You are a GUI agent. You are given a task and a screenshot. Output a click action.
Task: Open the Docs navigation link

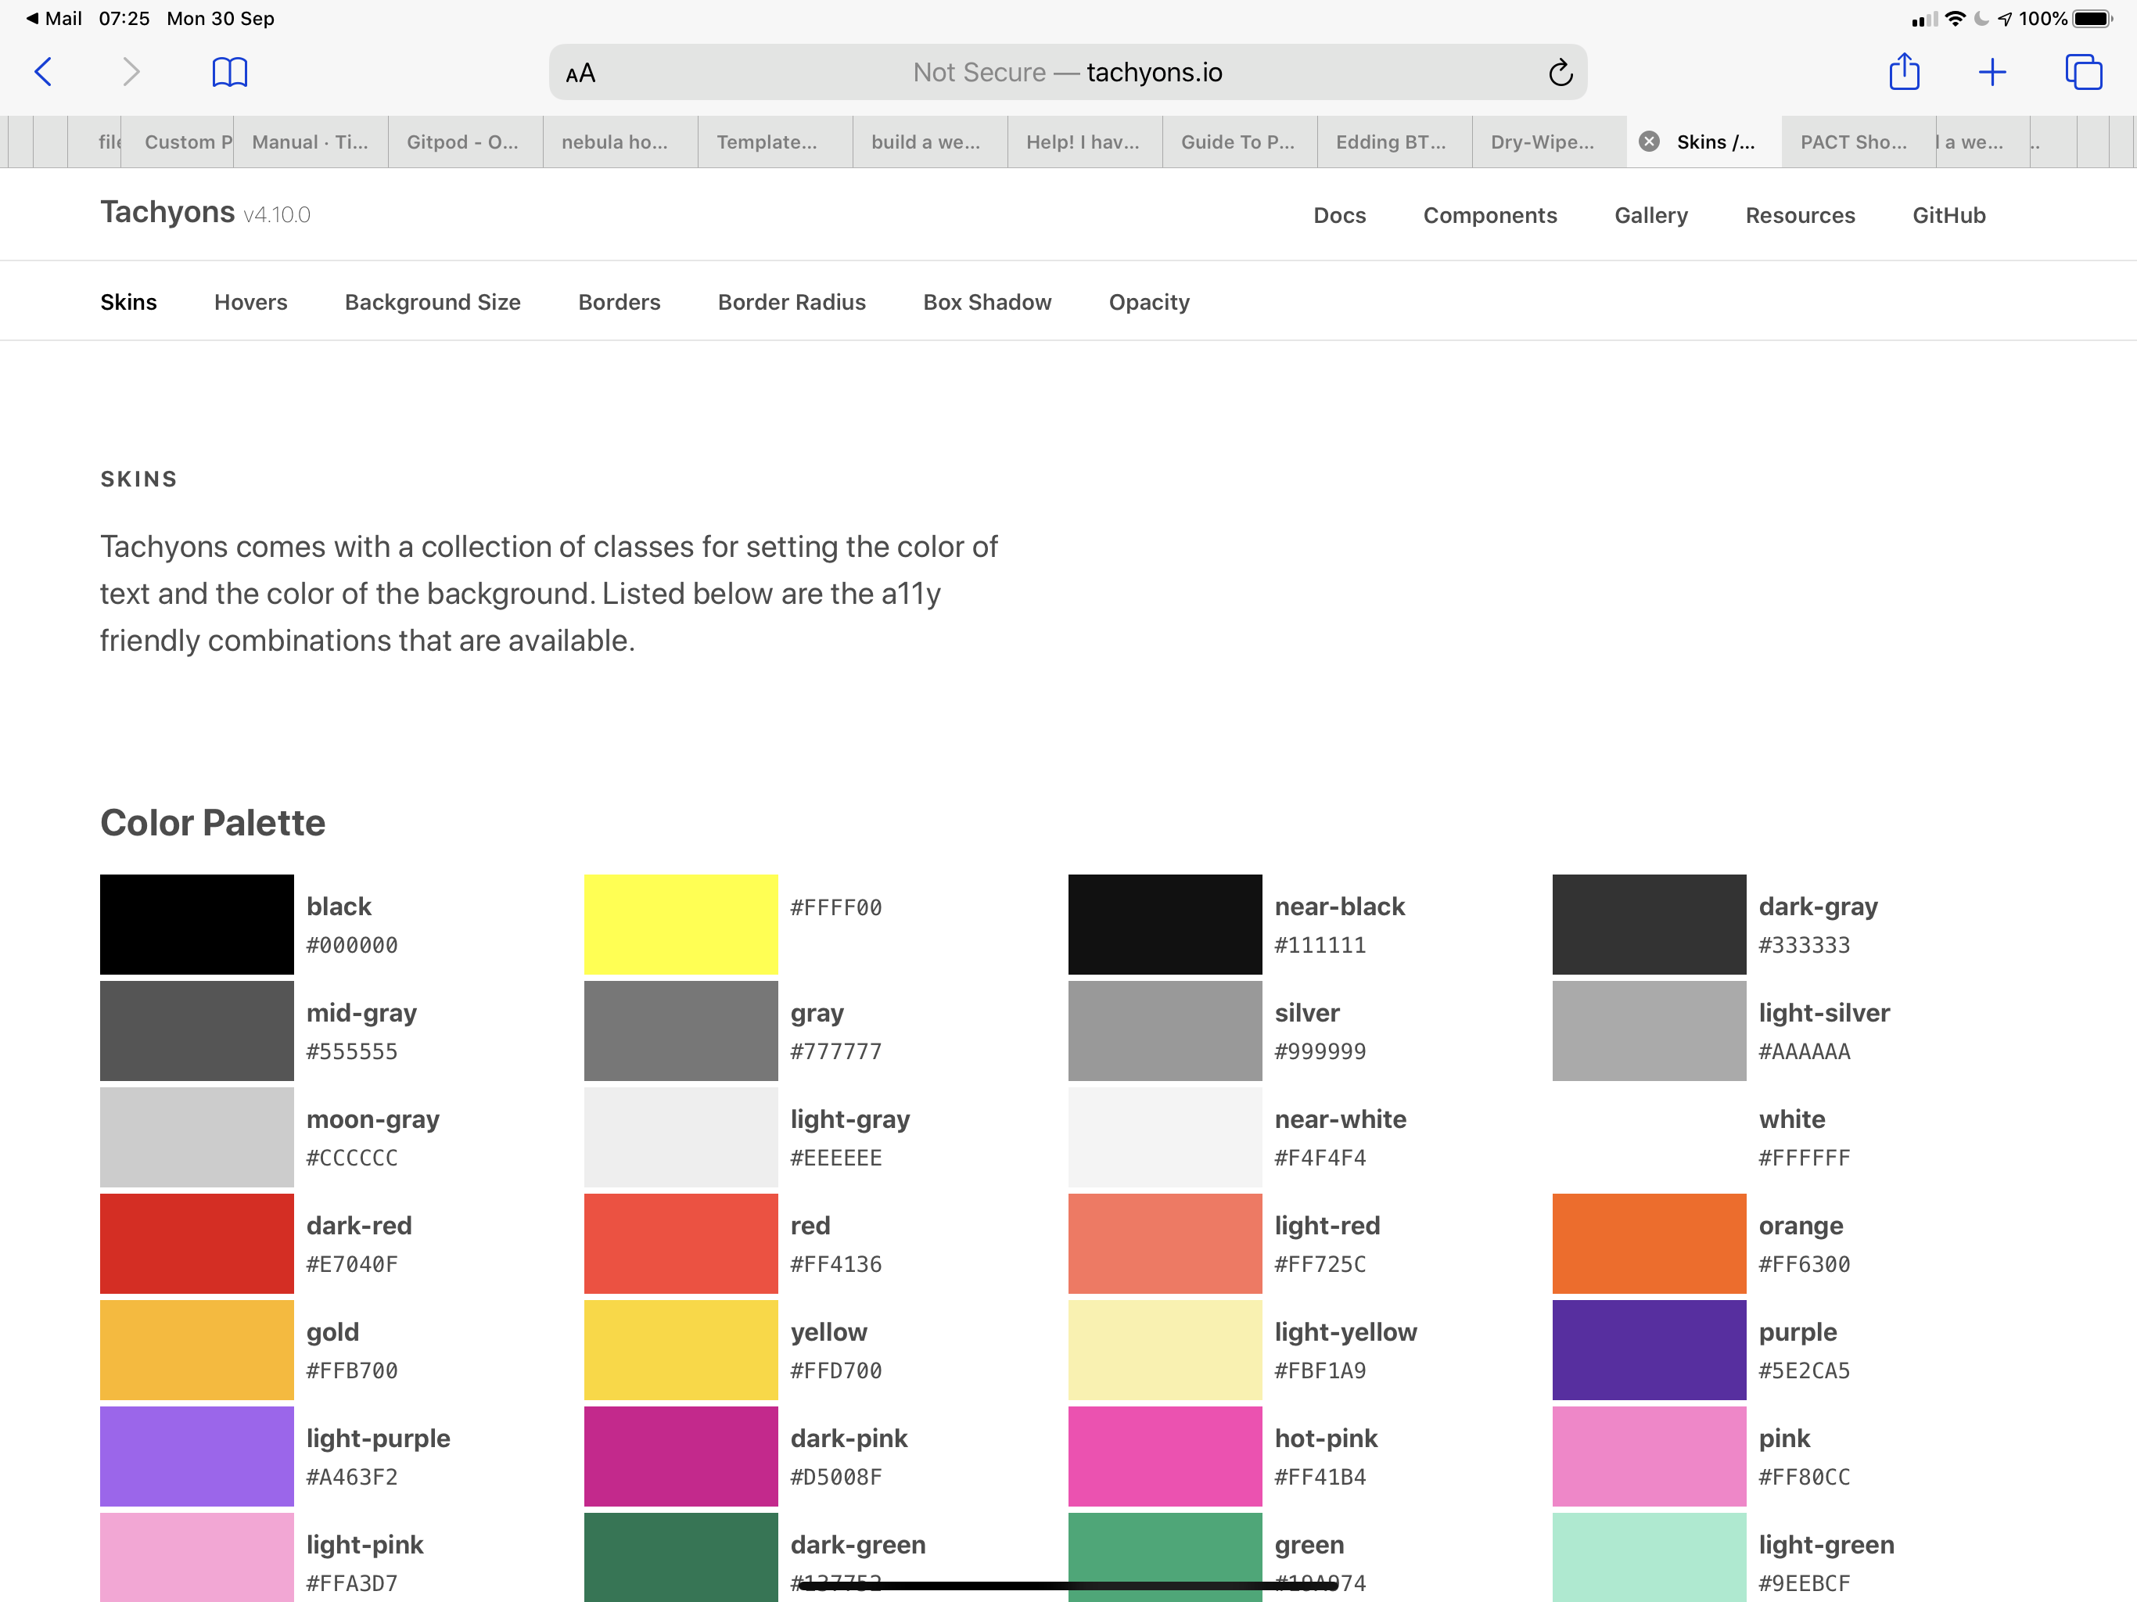click(1339, 215)
